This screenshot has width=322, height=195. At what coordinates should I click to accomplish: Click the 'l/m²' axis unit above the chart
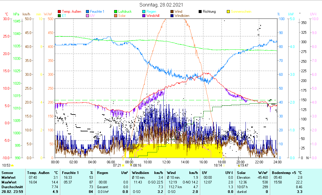tap(291, 14)
